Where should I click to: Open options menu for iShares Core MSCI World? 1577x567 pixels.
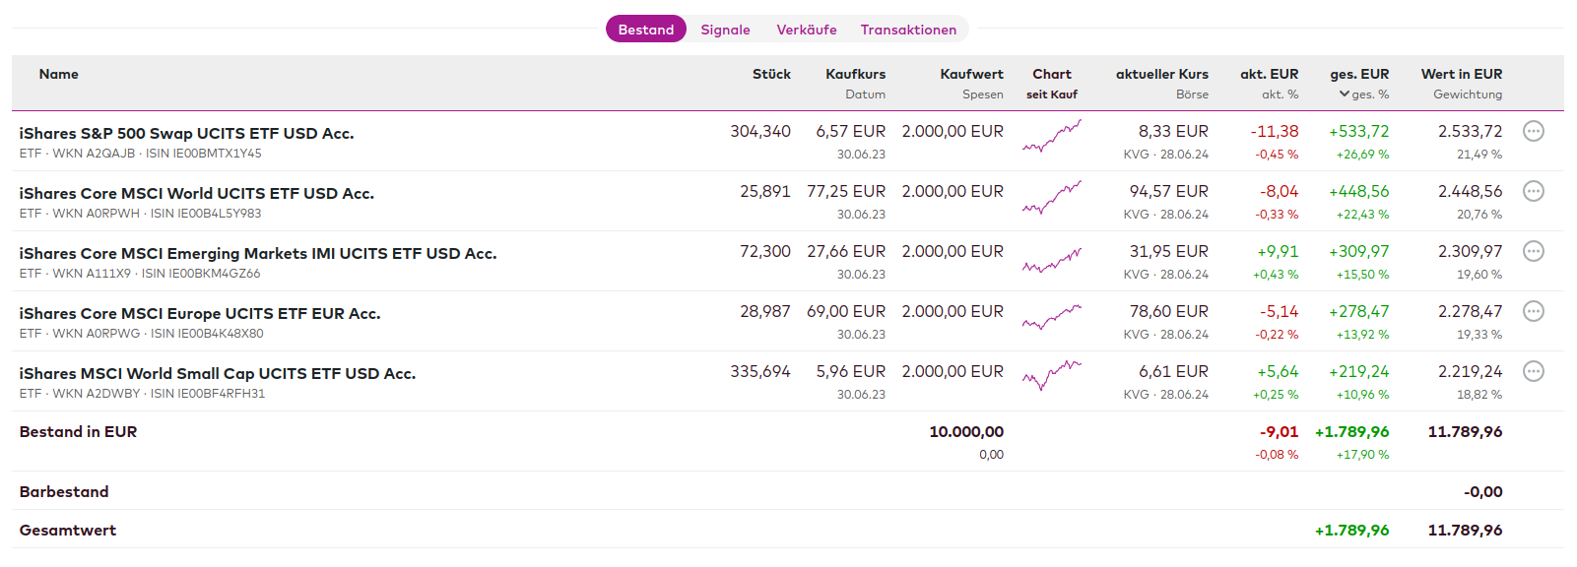[x=1533, y=191]
